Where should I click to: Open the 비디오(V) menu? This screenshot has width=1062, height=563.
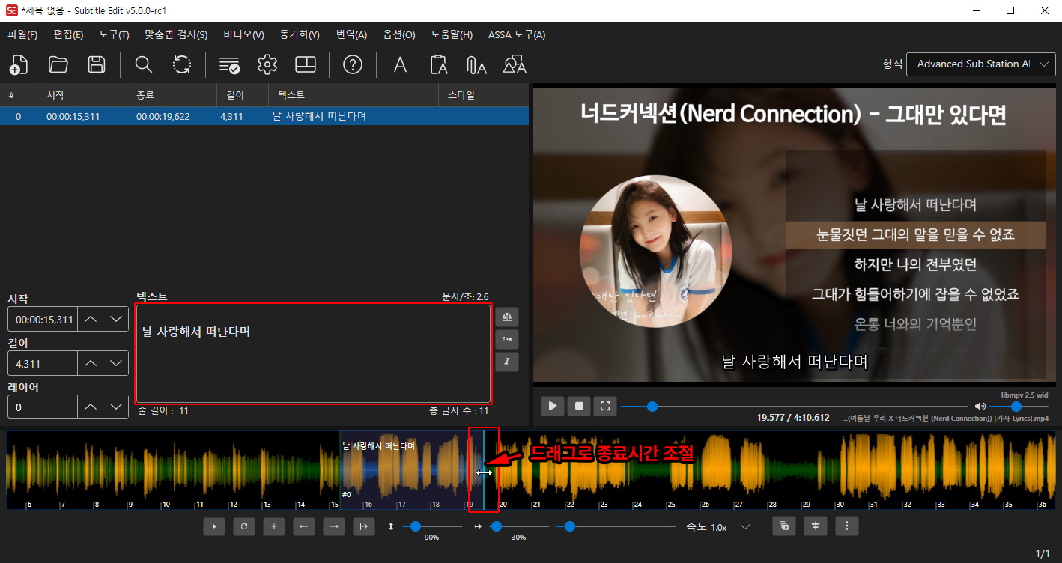pos(243,34)
